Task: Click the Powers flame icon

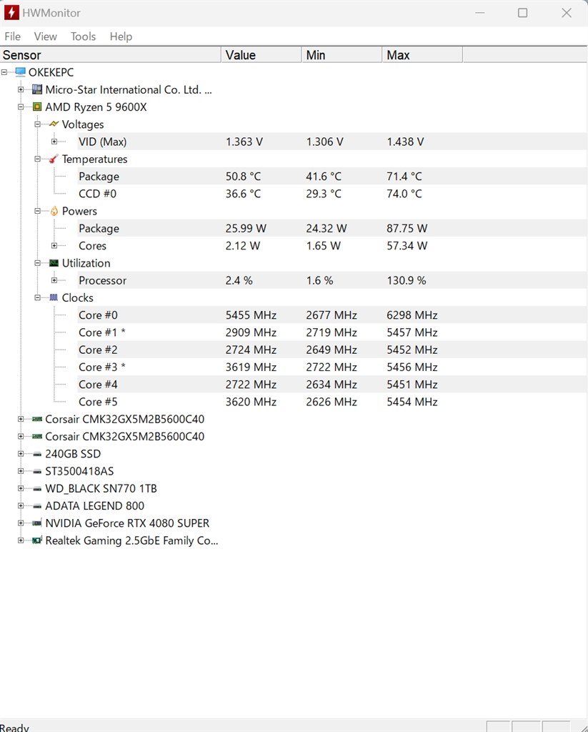Action: (54, 211)
